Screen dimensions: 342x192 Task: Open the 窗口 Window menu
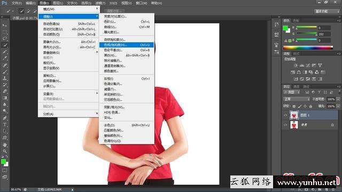[141, 3]
